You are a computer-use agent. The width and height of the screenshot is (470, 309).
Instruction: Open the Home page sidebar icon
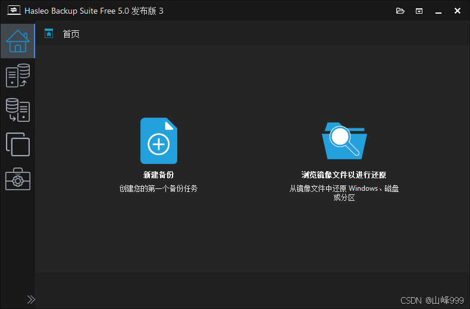pos(18,41)
